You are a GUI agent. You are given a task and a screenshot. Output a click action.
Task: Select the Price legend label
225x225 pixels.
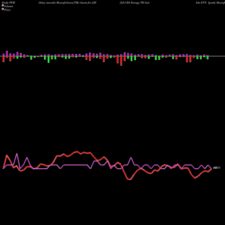click(7, 10)
